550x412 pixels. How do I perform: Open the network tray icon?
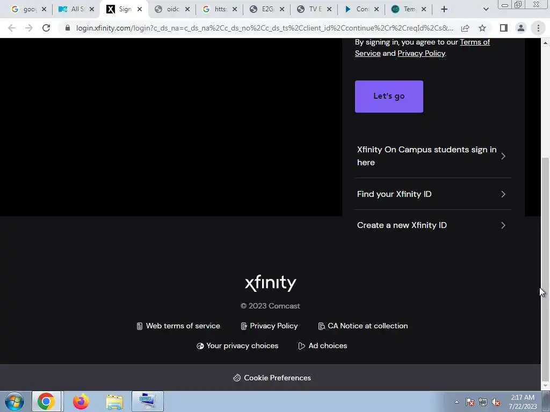[483, 402]
